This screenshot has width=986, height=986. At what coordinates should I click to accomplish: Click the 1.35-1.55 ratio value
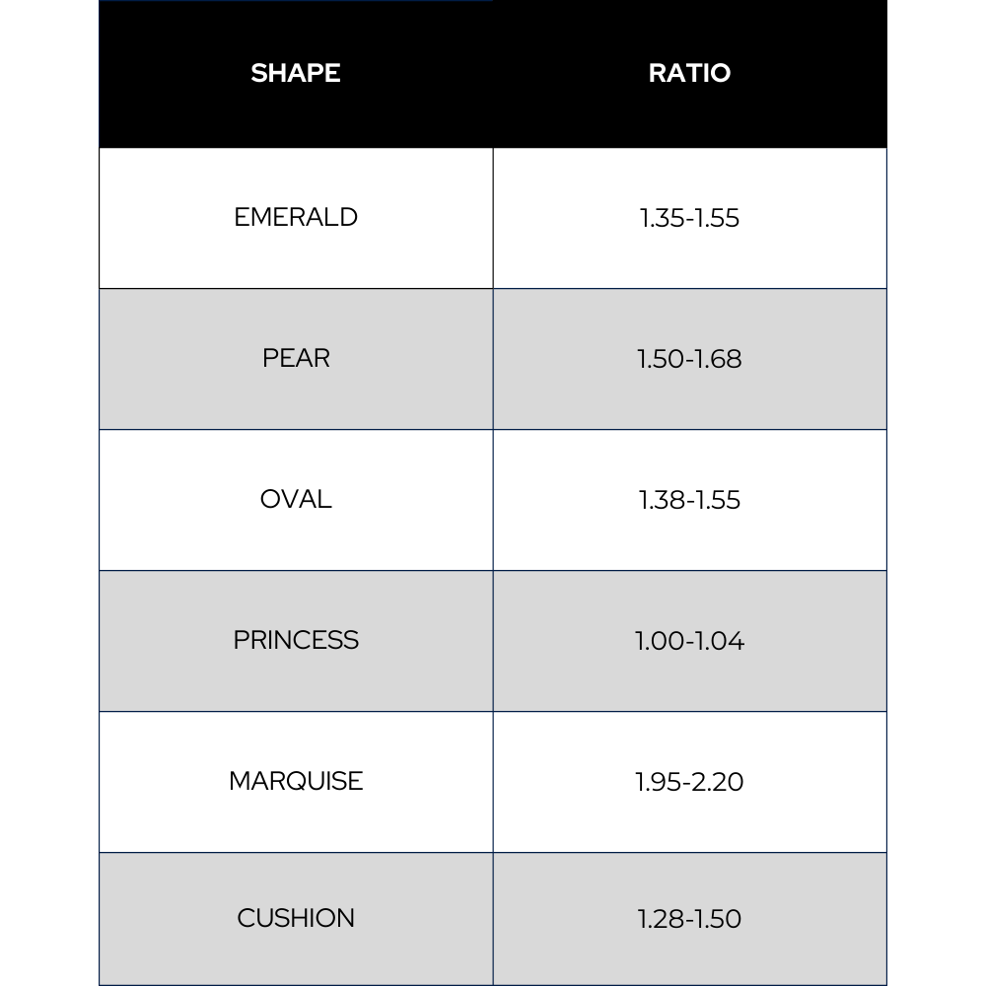689,218
